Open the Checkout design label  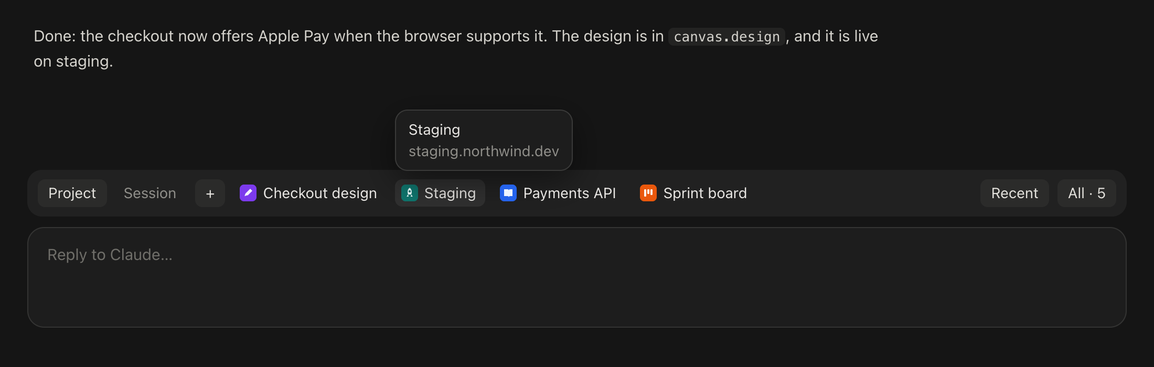click(x=320, y=193)
